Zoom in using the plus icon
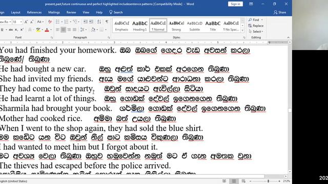 click(x=279, y=181)
